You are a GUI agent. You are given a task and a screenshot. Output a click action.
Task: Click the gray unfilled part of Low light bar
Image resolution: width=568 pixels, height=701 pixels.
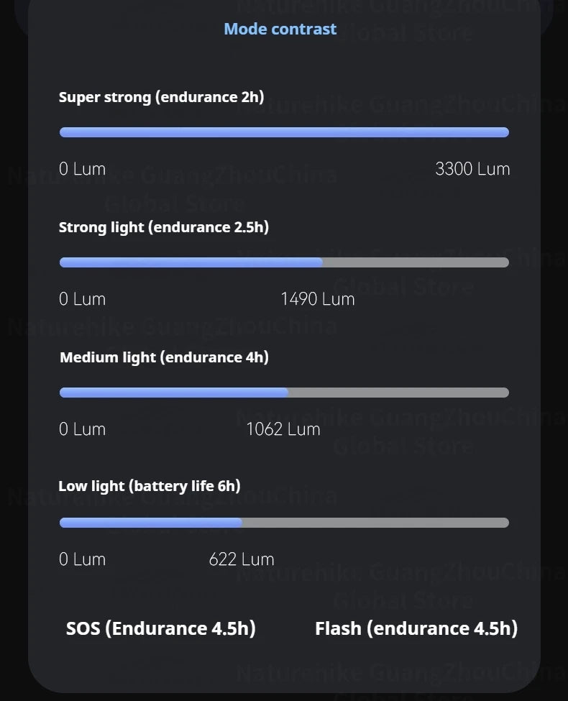click(x=375, y=523)
